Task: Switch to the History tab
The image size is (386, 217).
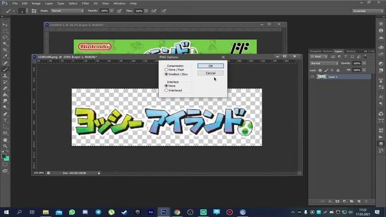Action: (351, 51)
